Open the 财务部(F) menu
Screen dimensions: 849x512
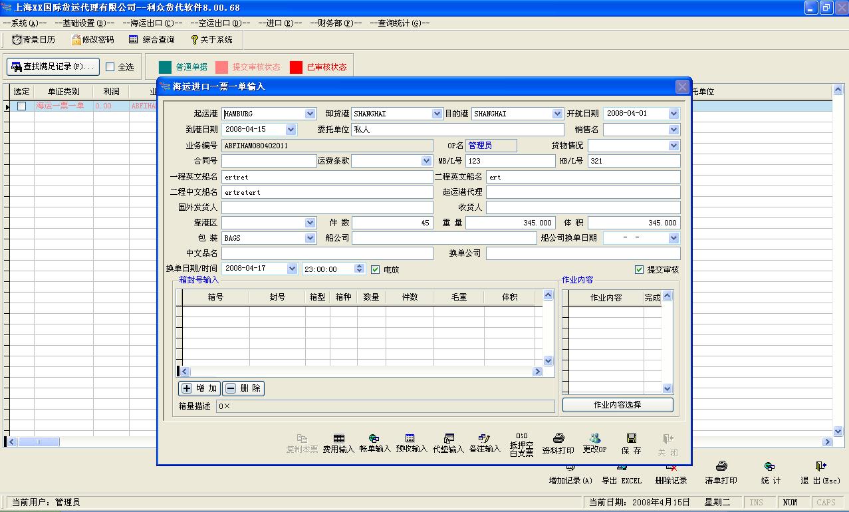[336, 23]
